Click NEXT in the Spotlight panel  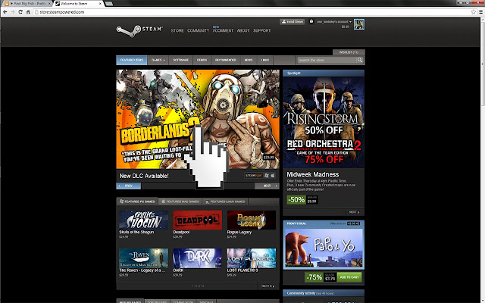coord(355,212)
